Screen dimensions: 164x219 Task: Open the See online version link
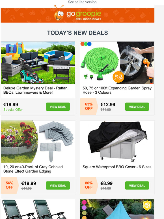coord(82,2)
